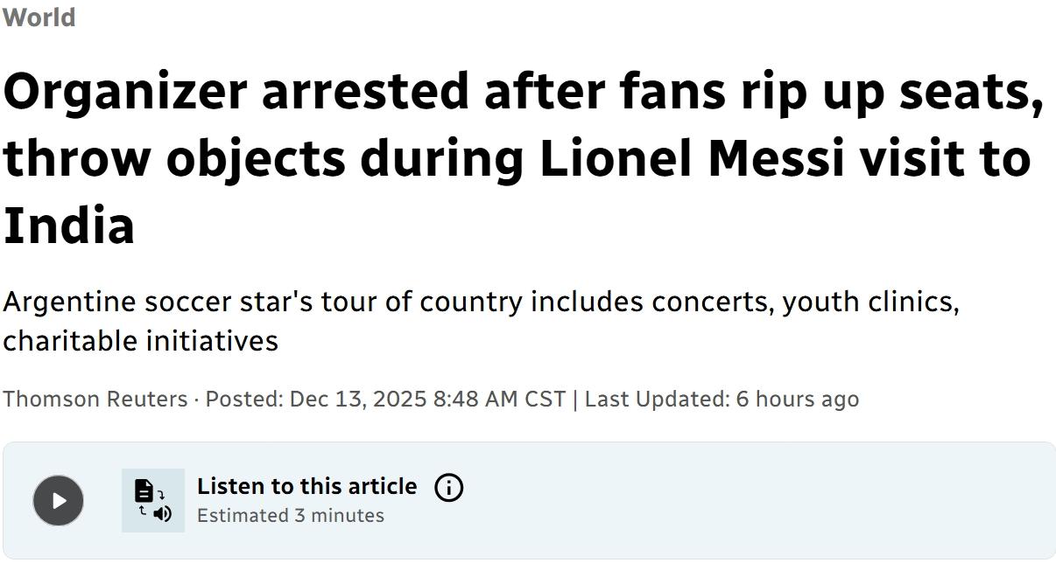Click the text-to-speech document icon
This screenshot has height=584, width=1056.
click(x=153, y=500)
